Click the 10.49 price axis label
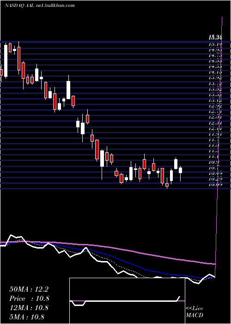The width and height of the screenshot is (231, 324). point(215,173)
